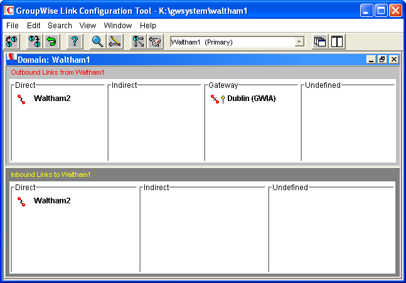Click the Inbound Links to Waltham1 heading
The image size is (406, 283).
[50, 174]
